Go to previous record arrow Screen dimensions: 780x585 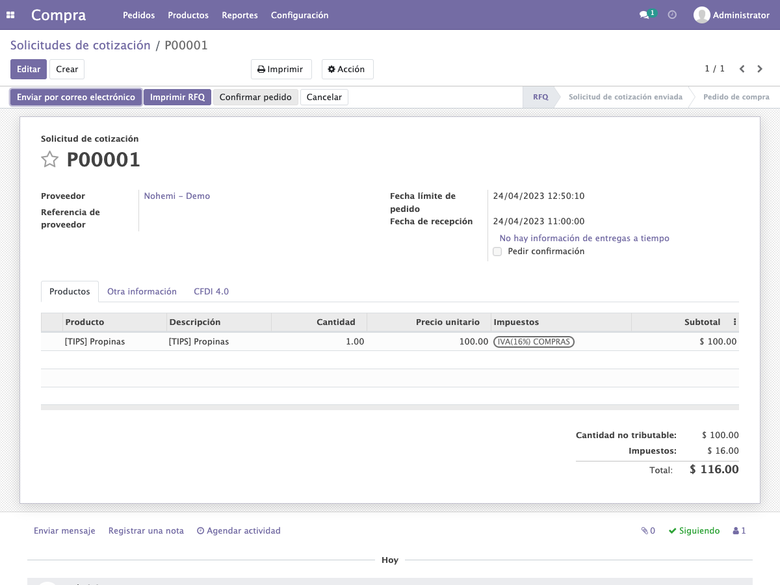pyautogui.click(x=742, y=69)
